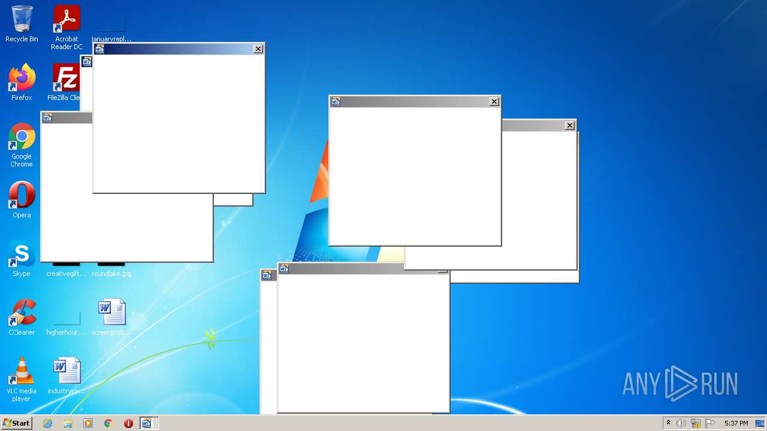The image size is (767, 431).
Task: Click Word icon in center window title bar
Action: (336, 102)
